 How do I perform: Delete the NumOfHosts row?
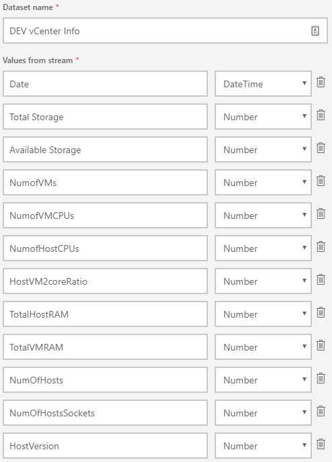(321, 378)
